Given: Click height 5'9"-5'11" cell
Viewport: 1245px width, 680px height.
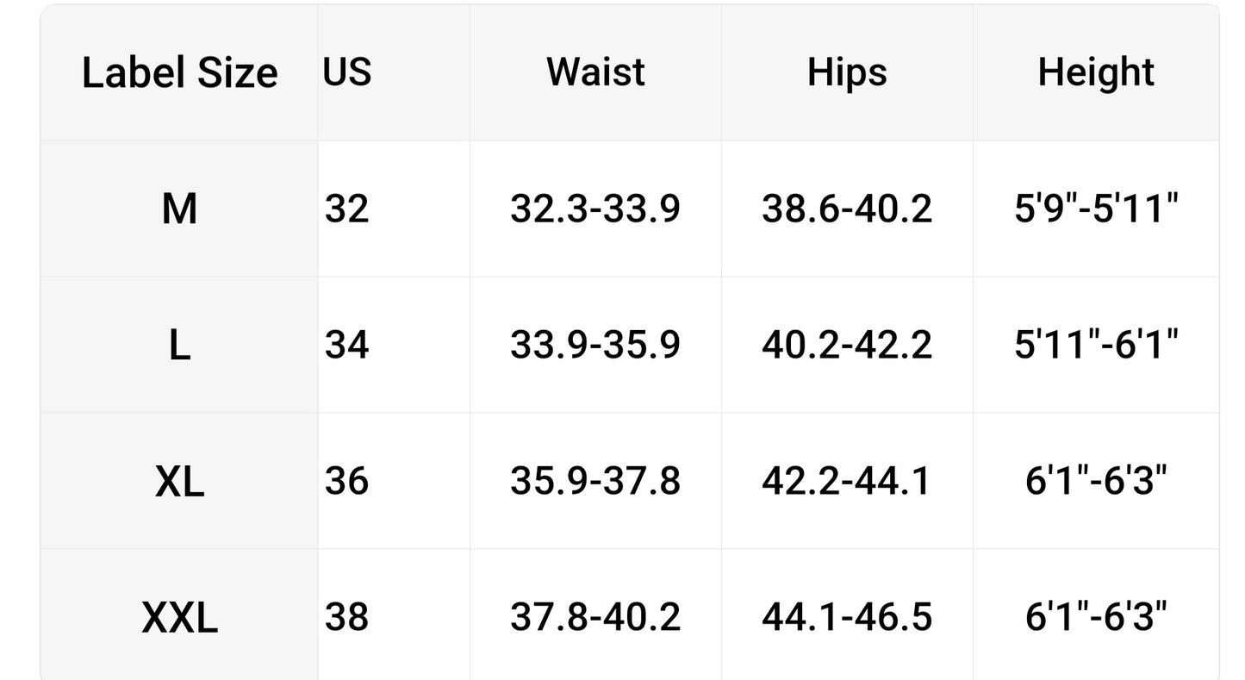Looking at the screenshot, I should pyautogui.click(x=1096, y=209).
